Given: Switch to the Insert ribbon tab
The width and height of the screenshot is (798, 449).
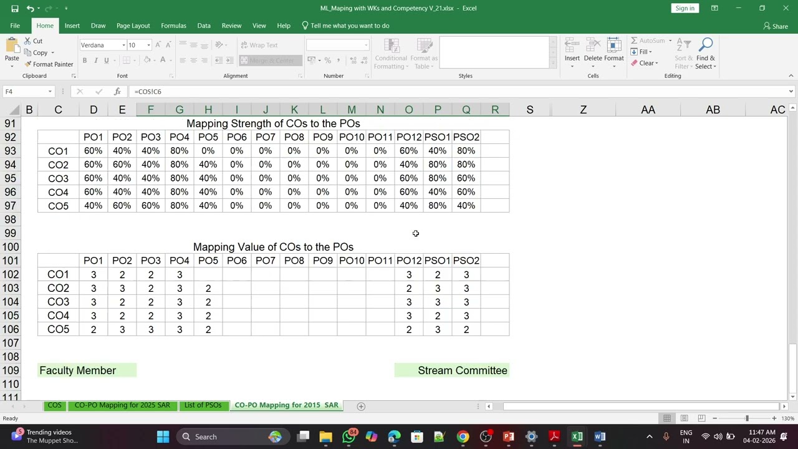Looking at the screenshot, I should [72, 26].
